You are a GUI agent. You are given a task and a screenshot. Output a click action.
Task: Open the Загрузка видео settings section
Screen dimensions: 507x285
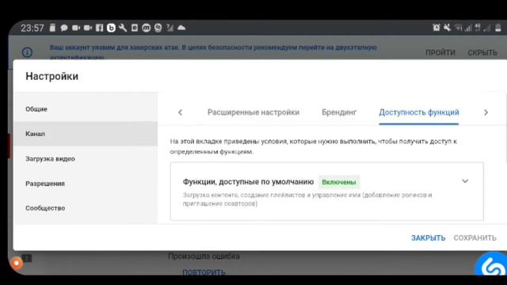pos(86,158)
